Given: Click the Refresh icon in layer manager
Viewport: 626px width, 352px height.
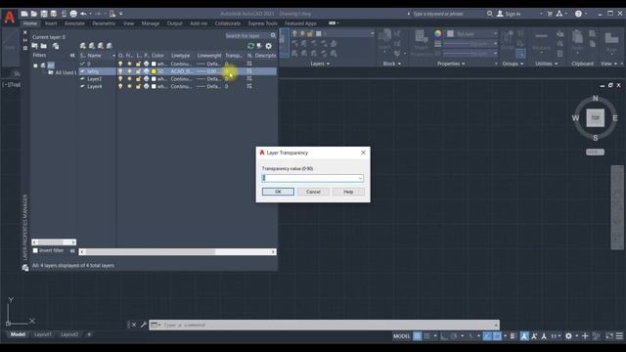Looking at the screenshot, I should point(250,46).
